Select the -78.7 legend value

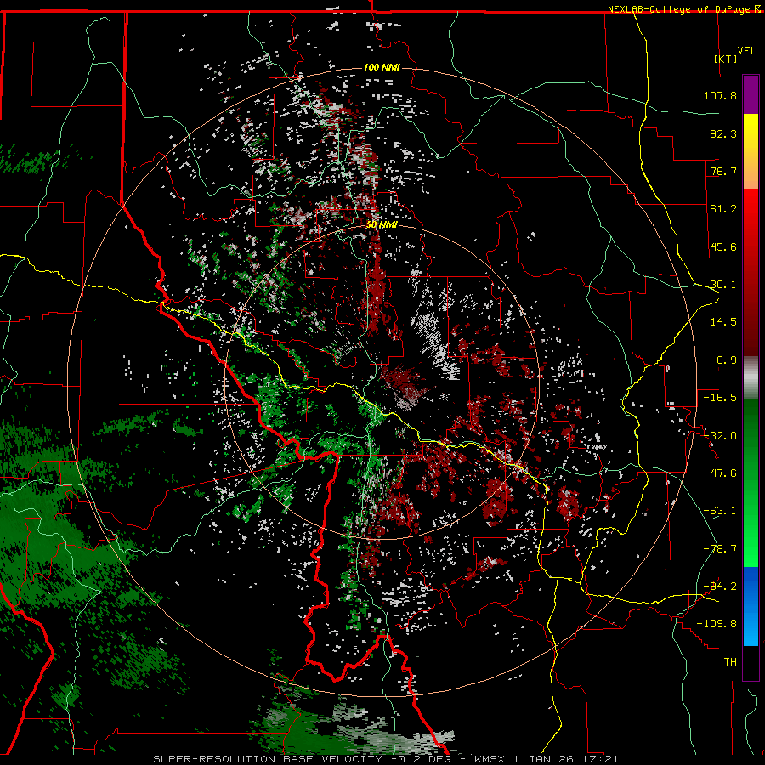tap(720, 549)
